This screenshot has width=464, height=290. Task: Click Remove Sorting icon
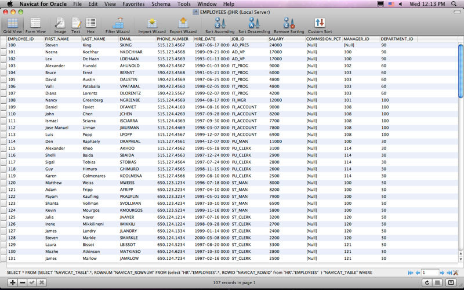coord(289,26)
